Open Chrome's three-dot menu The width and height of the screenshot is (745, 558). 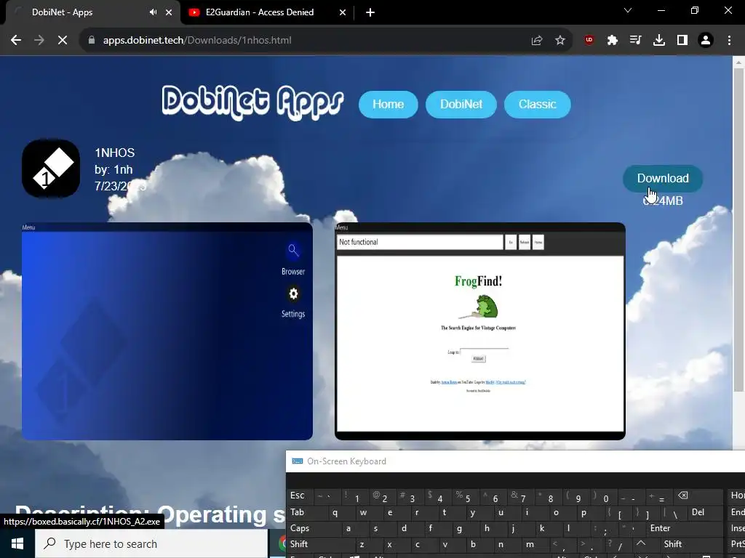click(729, 41)
